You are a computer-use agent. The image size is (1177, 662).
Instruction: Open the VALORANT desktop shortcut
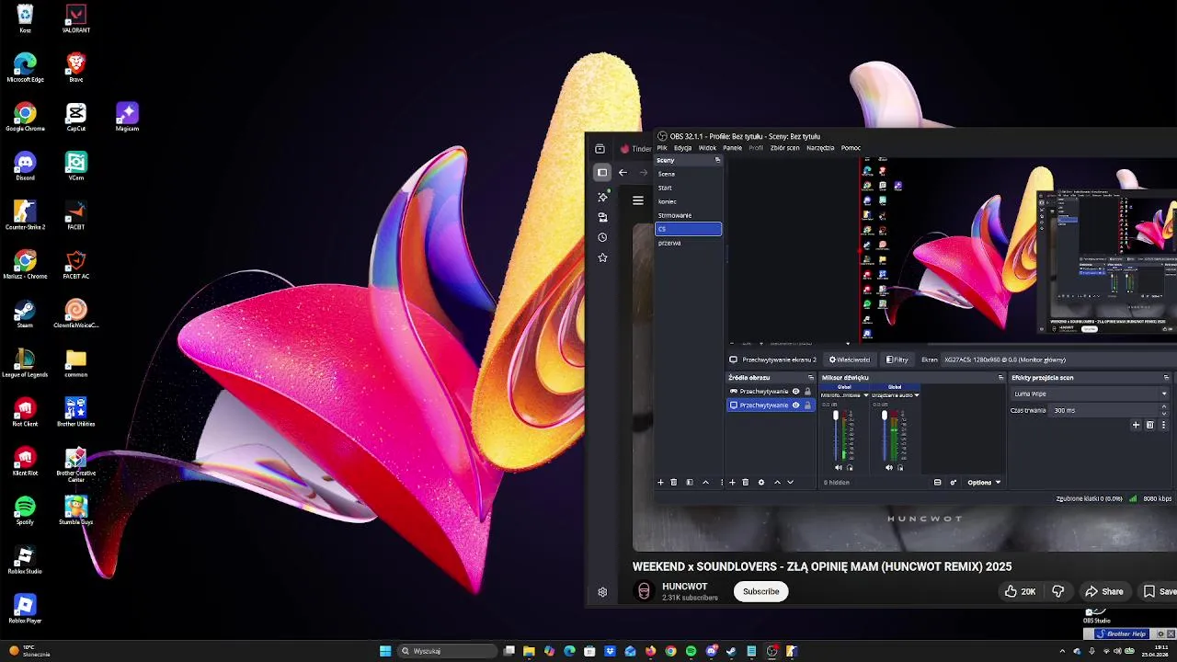[x=75, y=18]
